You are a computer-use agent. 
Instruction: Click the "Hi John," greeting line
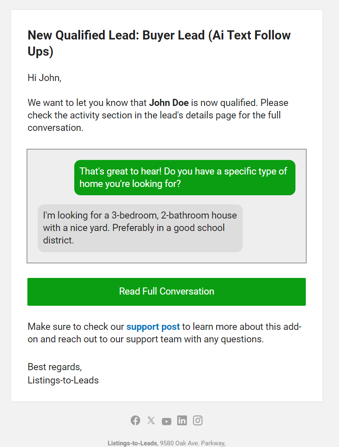pyautogui.click(x=44, y=78)
